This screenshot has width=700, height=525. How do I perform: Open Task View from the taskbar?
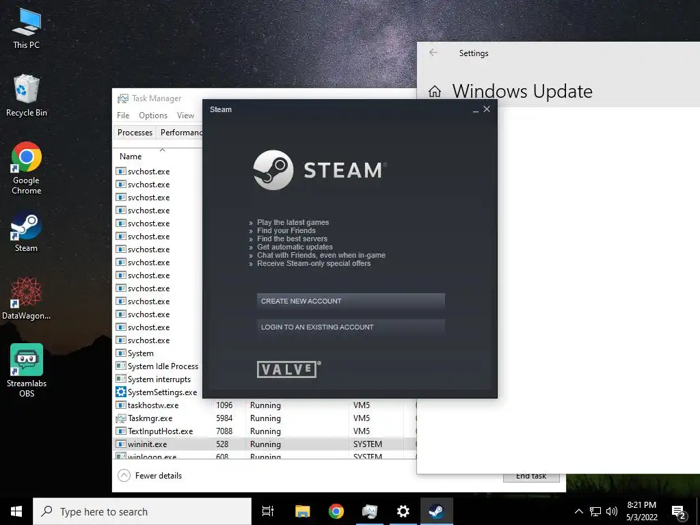click(x=268, y=511)
